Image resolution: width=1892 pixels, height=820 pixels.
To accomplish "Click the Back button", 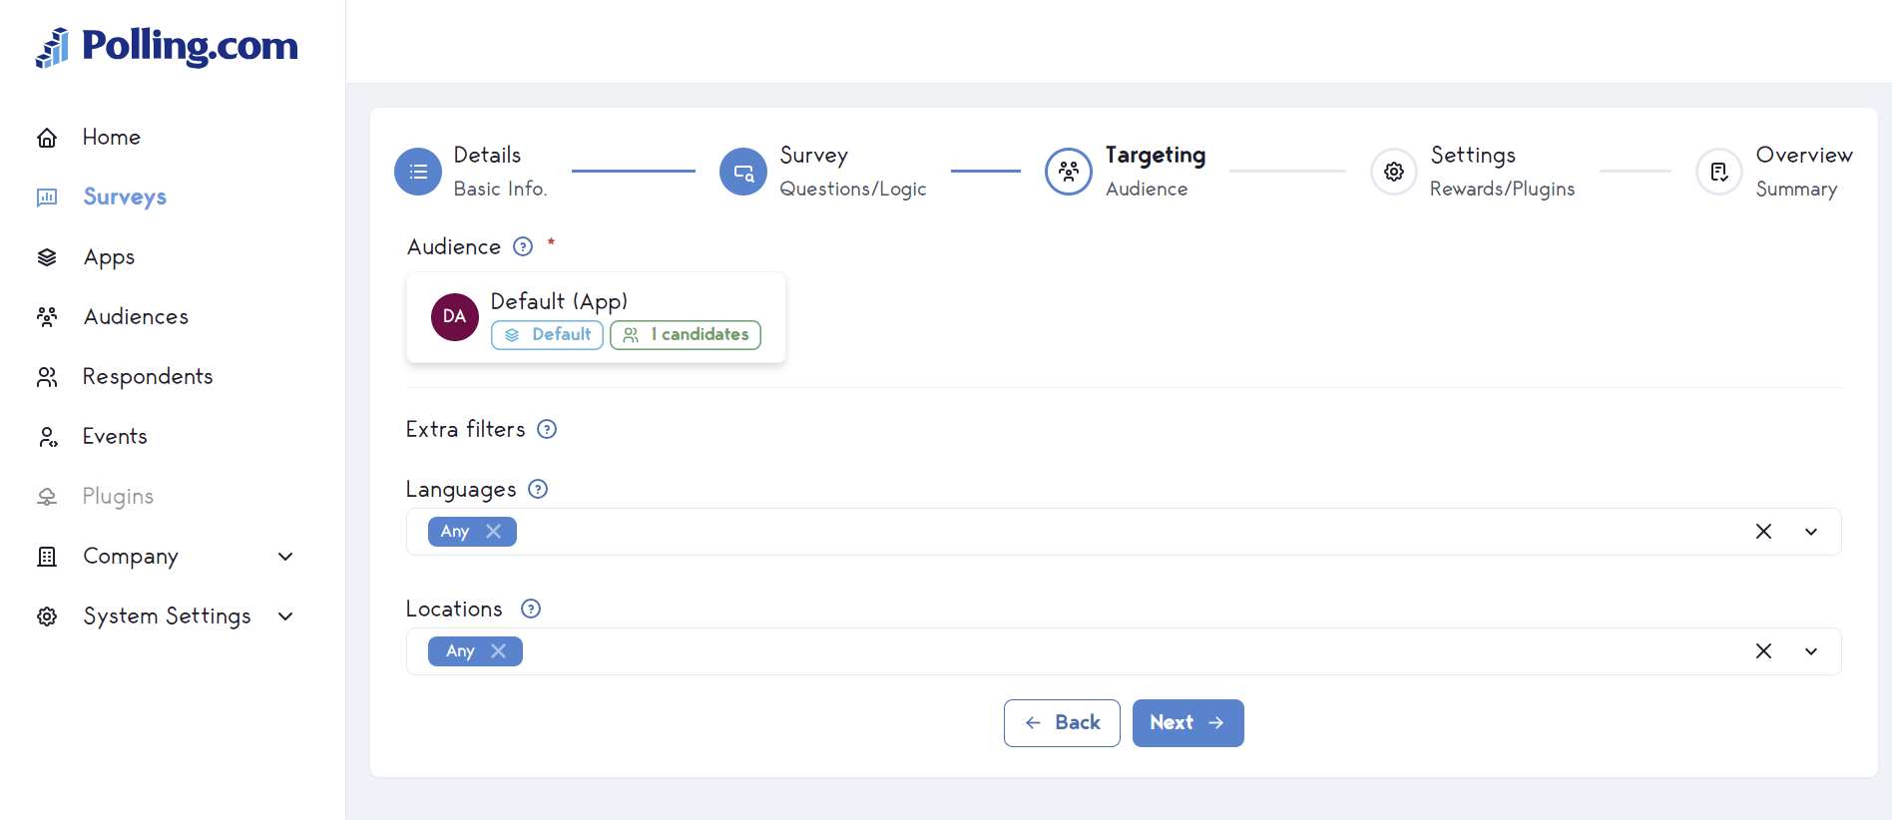I will click(x=1062, y=723).
